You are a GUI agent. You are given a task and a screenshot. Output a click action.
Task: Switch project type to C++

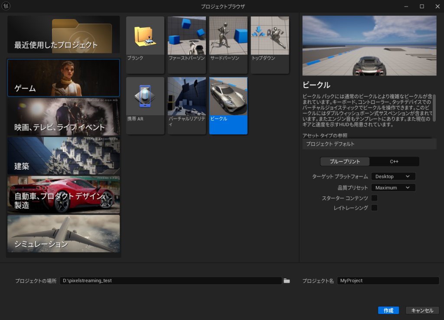[394, 162]
